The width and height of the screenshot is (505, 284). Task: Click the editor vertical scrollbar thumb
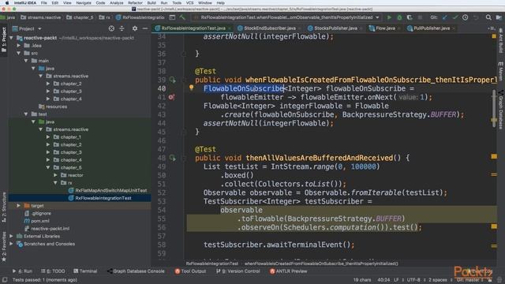pyautogui.click(x=494, y=109)
